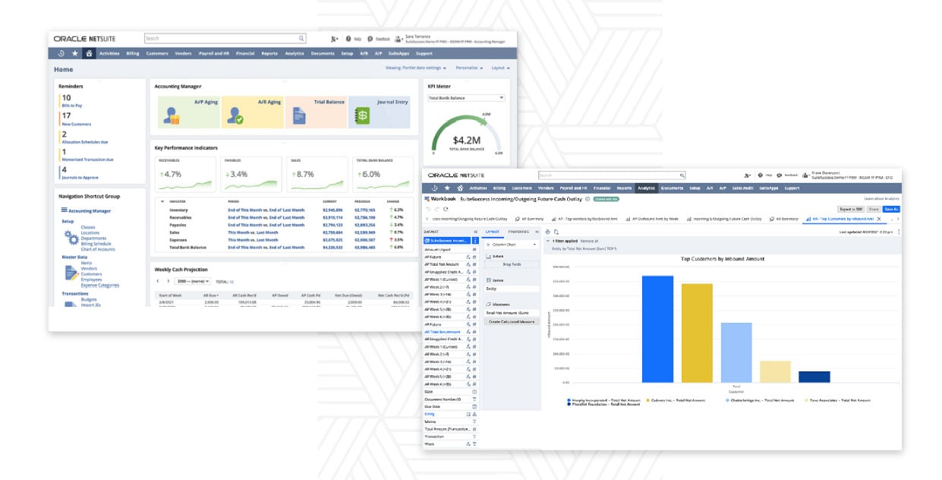Image resolution: width=942 pixels, height=480 pixels.
Task: Switch to the Properties tab
Action: [518, 232]
